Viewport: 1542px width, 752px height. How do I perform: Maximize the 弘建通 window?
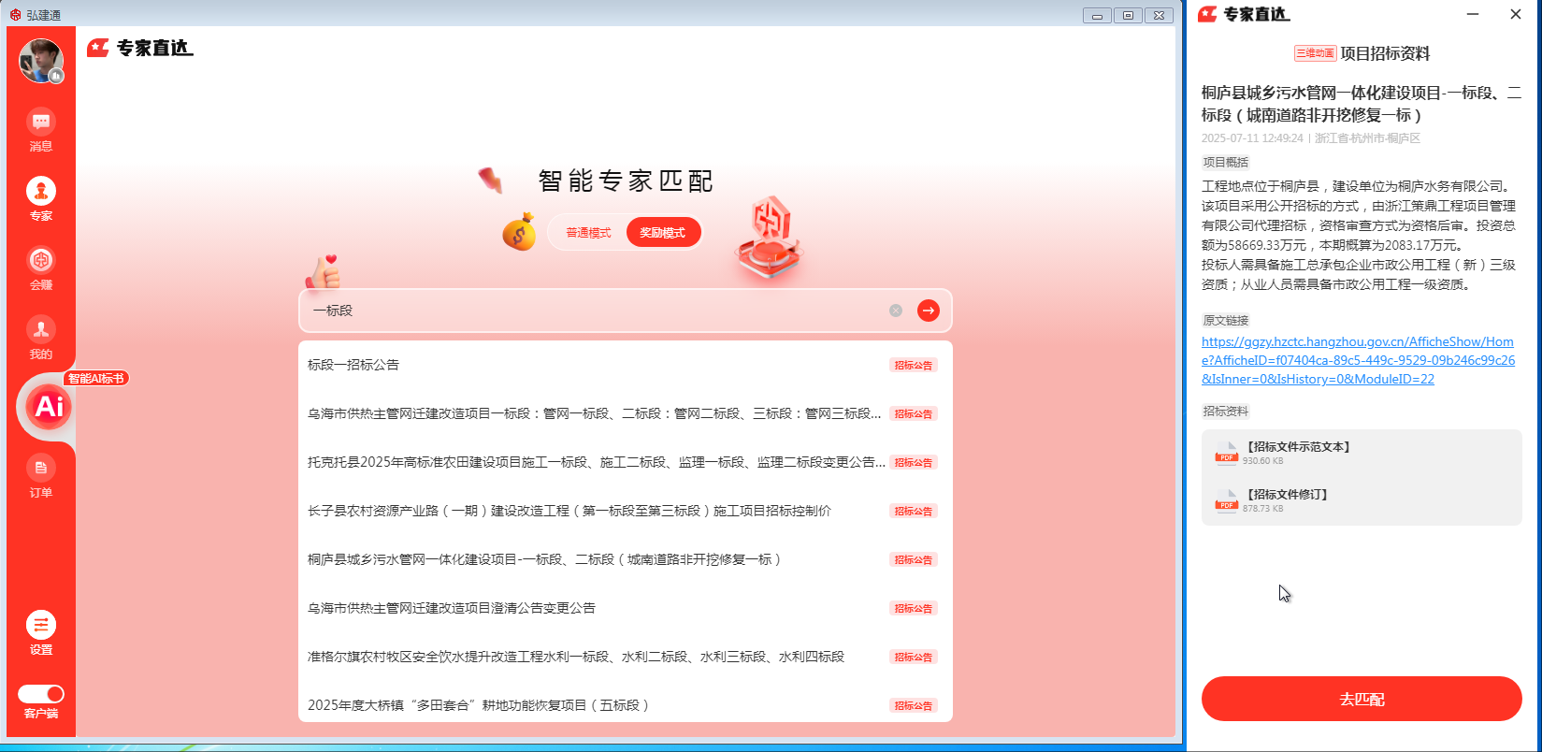pyautogui.click(x=1128, y=15)
